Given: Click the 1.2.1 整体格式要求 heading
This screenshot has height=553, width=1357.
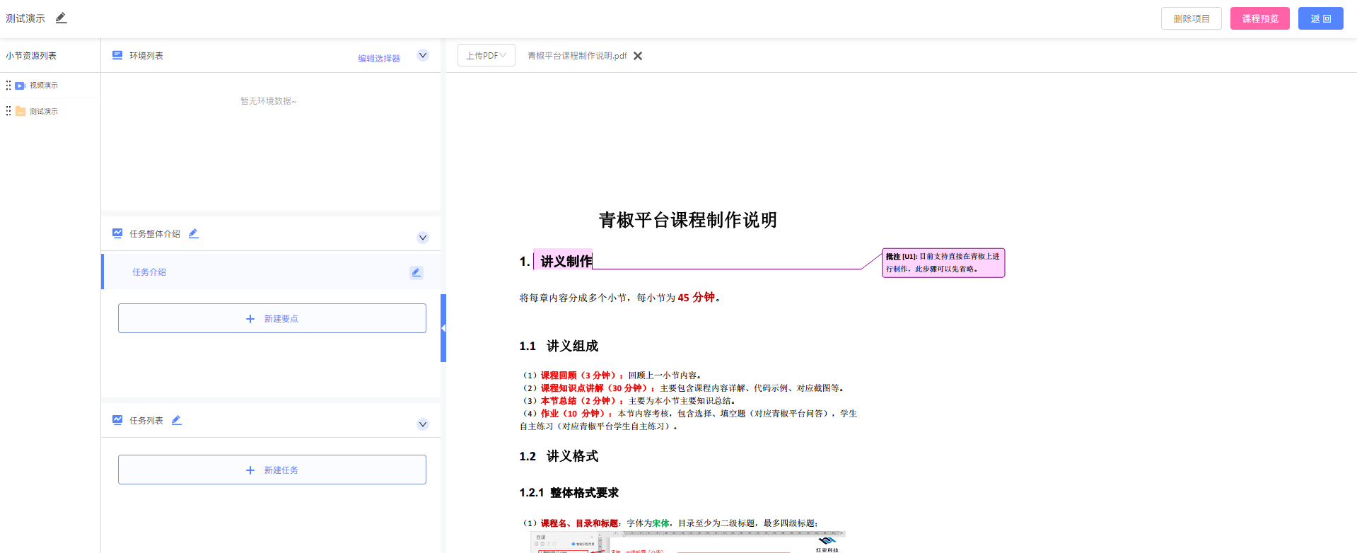Looking at the screenshot, I should (x=569, y=493).
